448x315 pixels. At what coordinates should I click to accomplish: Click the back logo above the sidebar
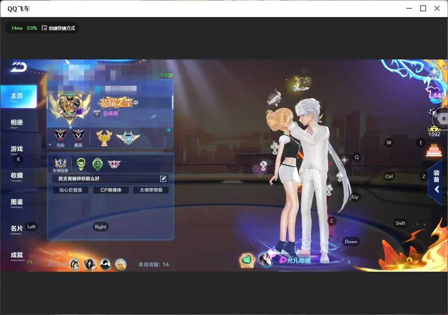(x=19, y=67)
